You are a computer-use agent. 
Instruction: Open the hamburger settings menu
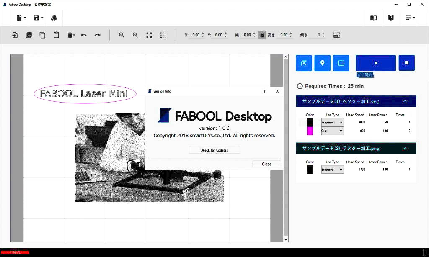point(410,18)
